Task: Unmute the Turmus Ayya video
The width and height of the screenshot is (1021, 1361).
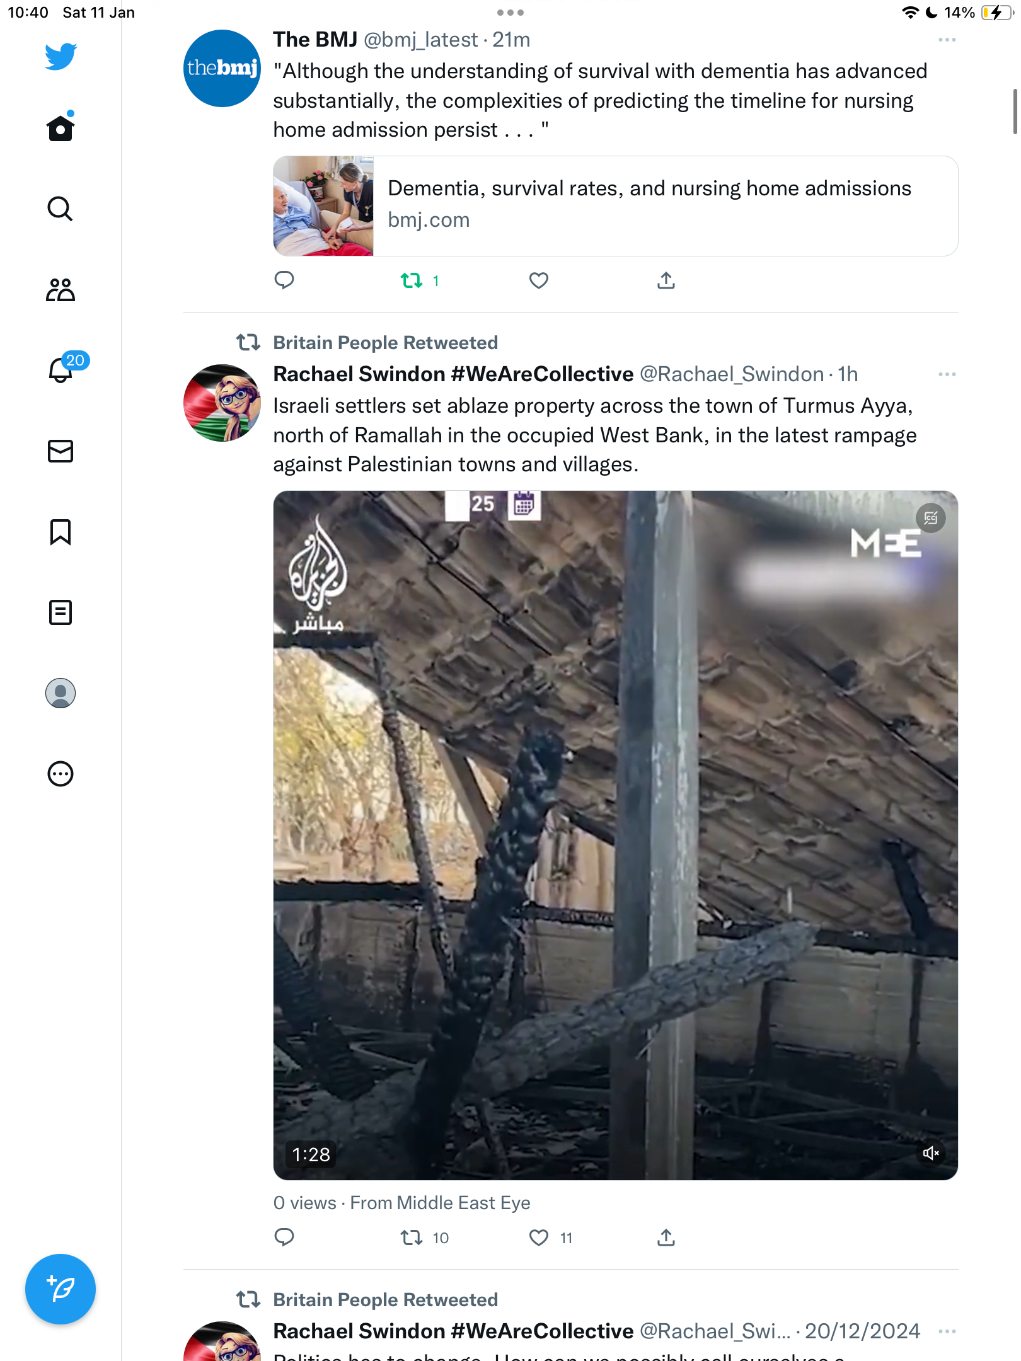Action: point(931,1153)
